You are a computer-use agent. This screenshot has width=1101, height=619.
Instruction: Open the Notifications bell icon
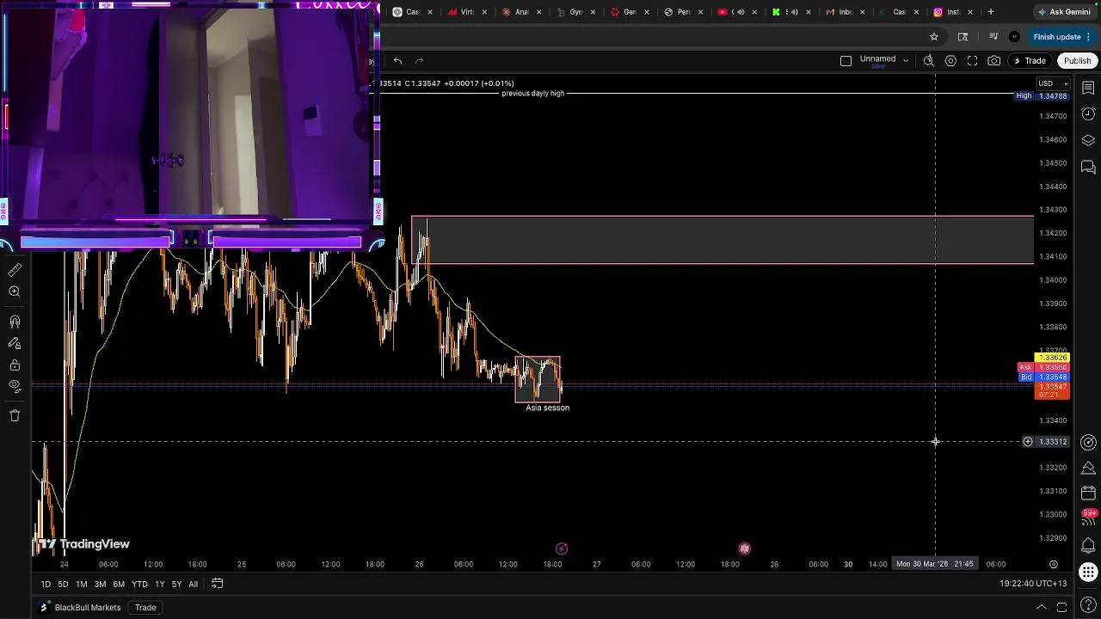(1088, 545)
